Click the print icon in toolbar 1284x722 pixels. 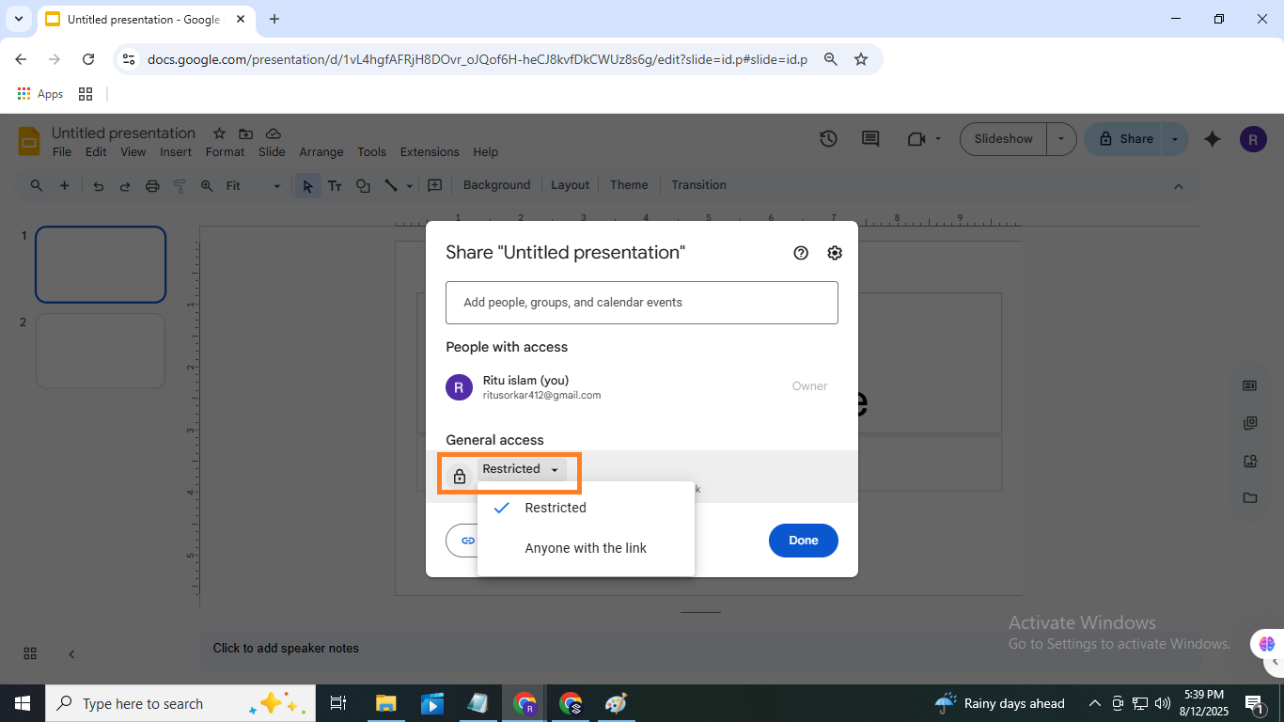(x=152, y=186)
